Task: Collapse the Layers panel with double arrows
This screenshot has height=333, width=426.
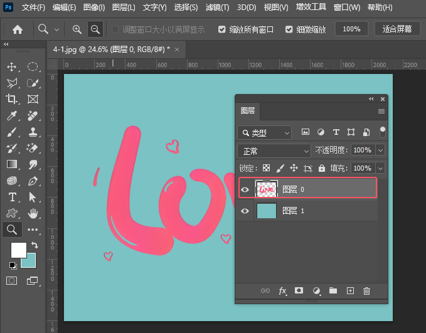Action: click(x=371, y=99)
